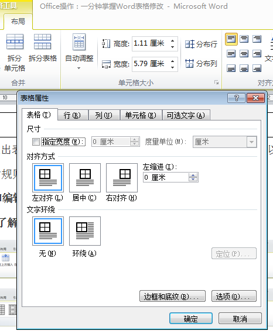Open the 表格(T) tab in dialog

39,115
